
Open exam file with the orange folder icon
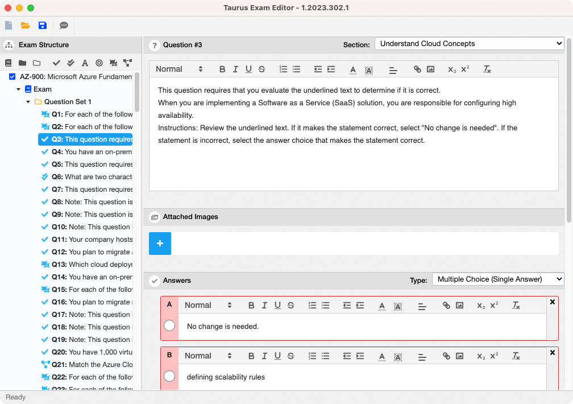coord(25,26)
